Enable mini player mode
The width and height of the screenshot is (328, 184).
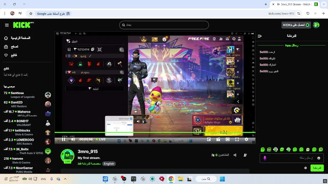[x=209, y=139]
